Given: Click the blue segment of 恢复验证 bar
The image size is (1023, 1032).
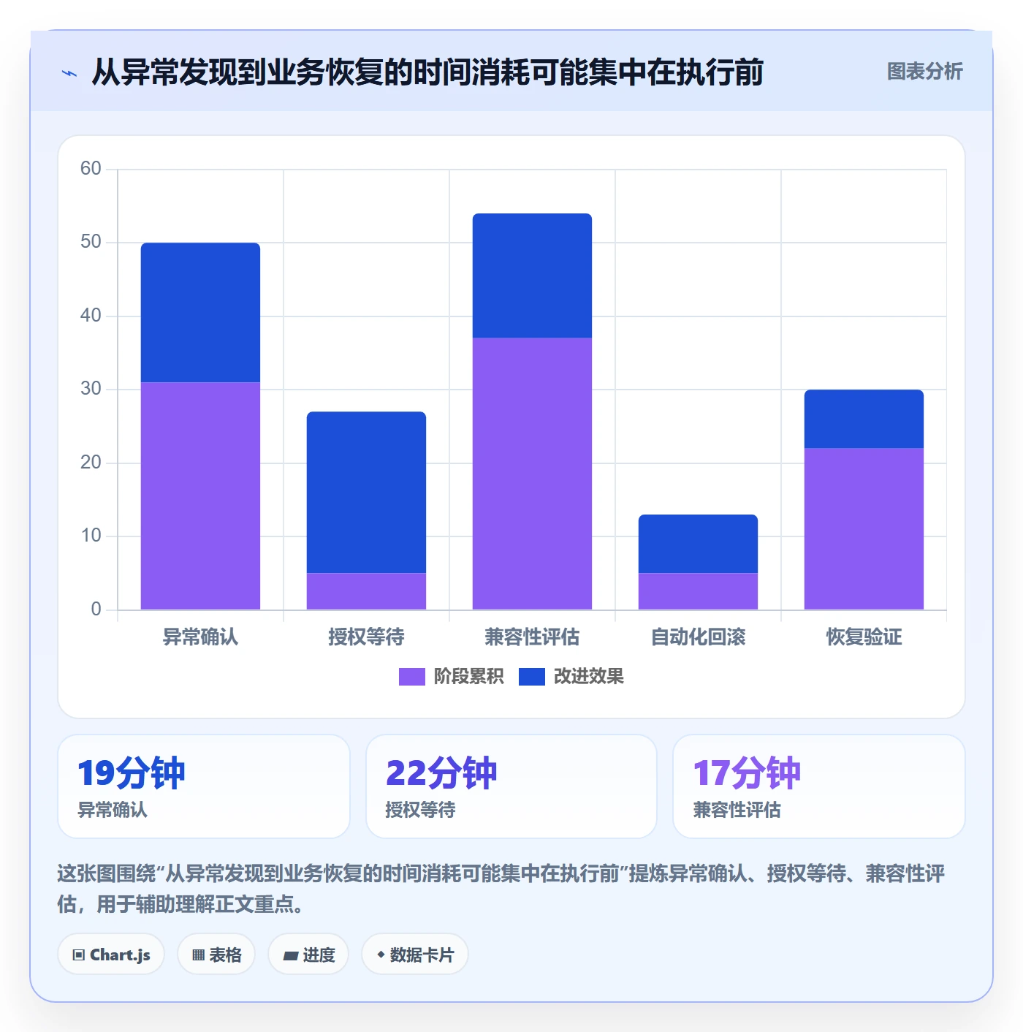Looking at the screenshot, I should click(x=864, y=419).
